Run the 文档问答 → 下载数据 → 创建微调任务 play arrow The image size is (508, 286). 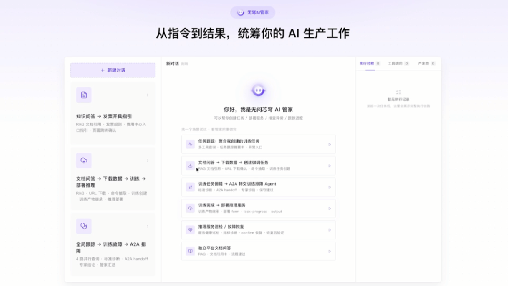pyautogui.click(x=330, y=166)
